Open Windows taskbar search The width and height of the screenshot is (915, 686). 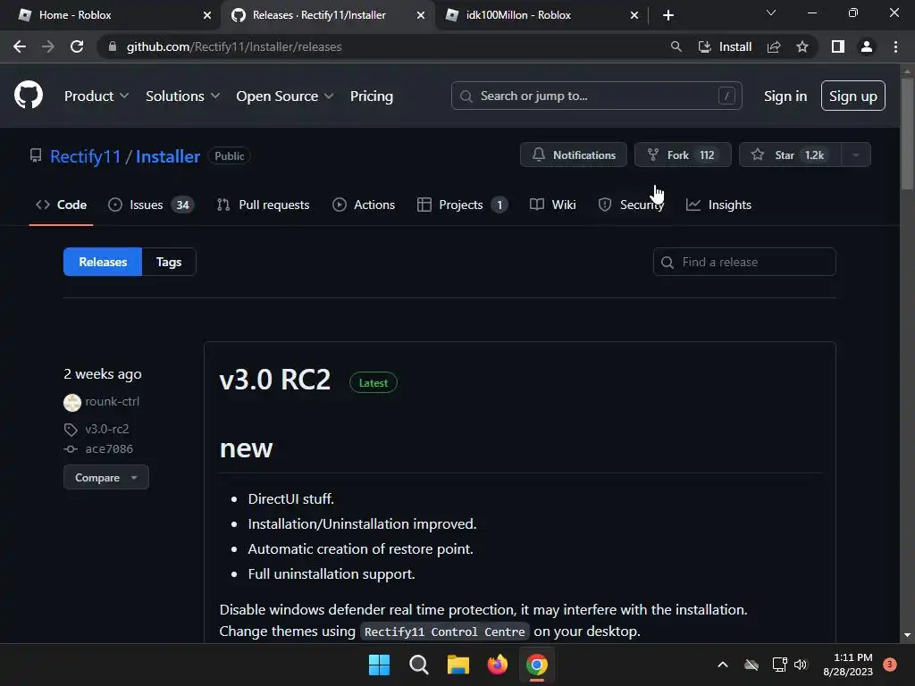point(418,665)
